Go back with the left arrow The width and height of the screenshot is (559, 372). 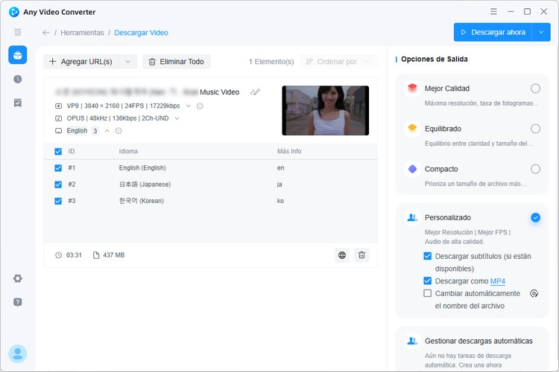(45, 33)
